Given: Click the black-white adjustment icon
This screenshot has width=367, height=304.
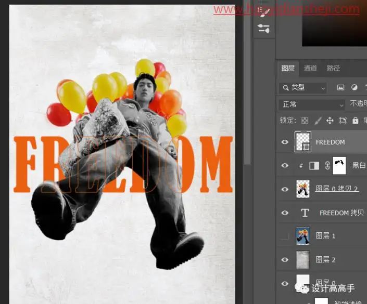Looking at the screenshot, I should [314, 166].
